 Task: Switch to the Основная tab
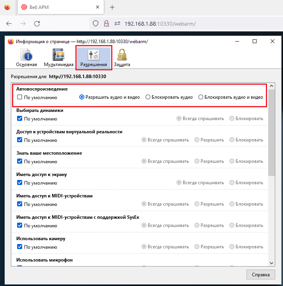[x=26, y=58]
